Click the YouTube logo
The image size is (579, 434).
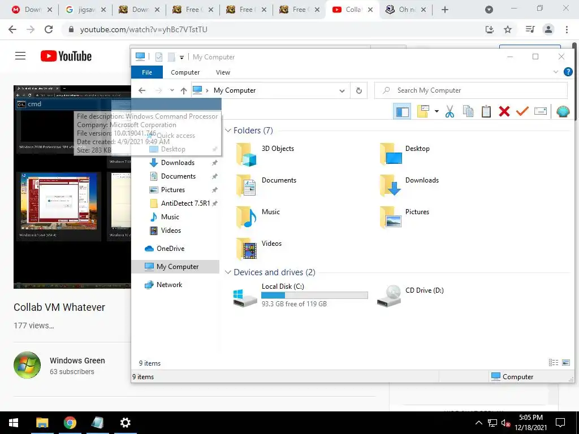[66, 56]
